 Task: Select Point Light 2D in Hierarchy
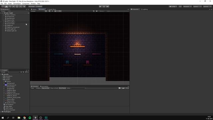(x=11, y=29)
